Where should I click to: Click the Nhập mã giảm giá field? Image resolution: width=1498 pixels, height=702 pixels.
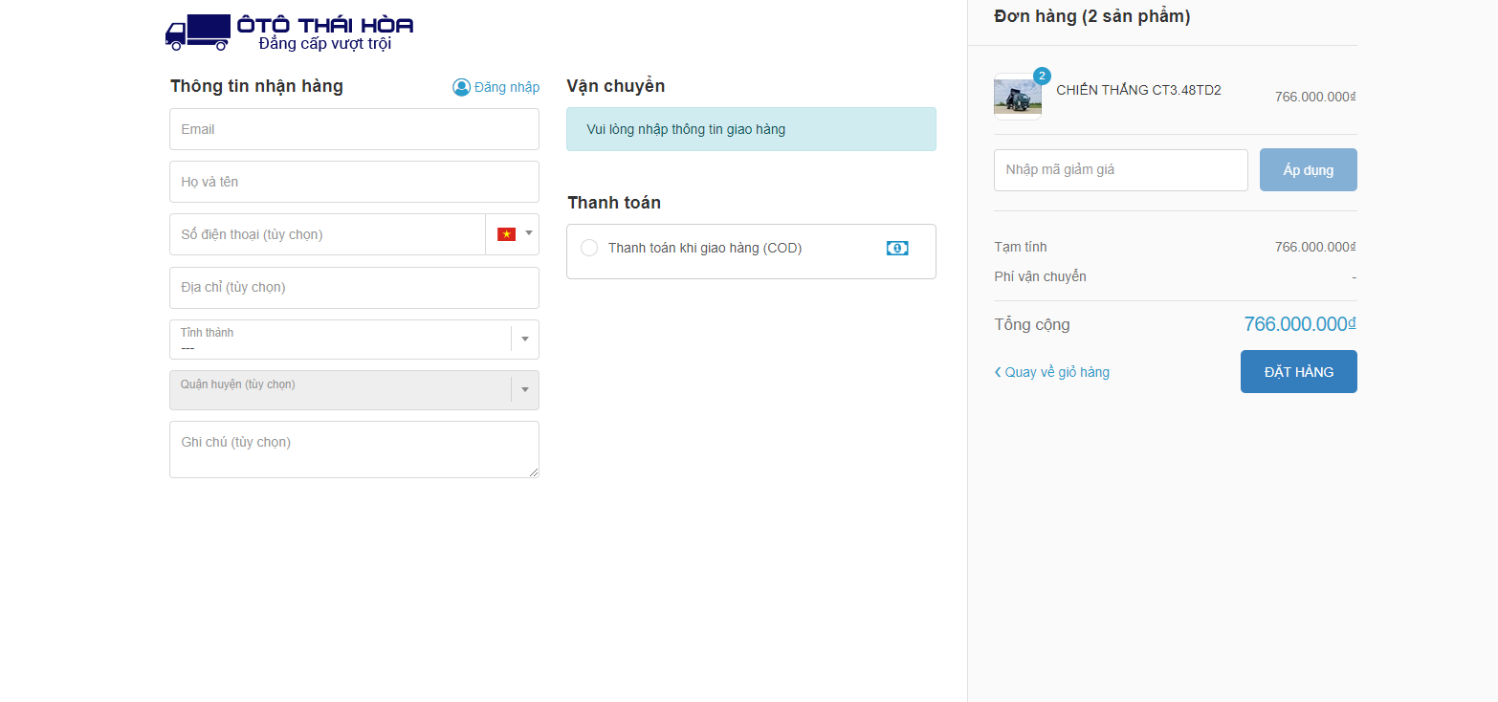[1120, 170]
